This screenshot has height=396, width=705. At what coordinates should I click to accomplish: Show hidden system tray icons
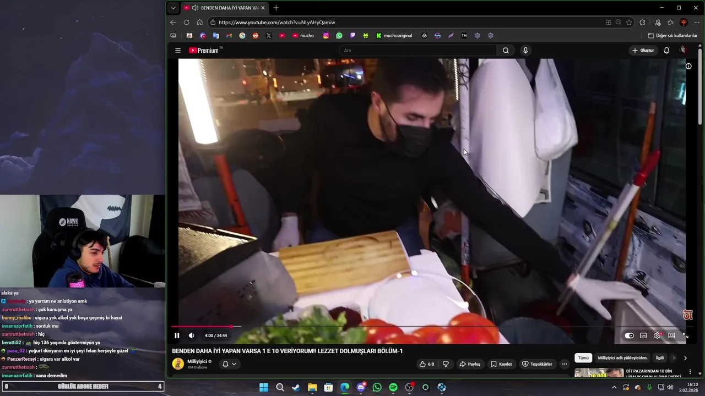615,387
